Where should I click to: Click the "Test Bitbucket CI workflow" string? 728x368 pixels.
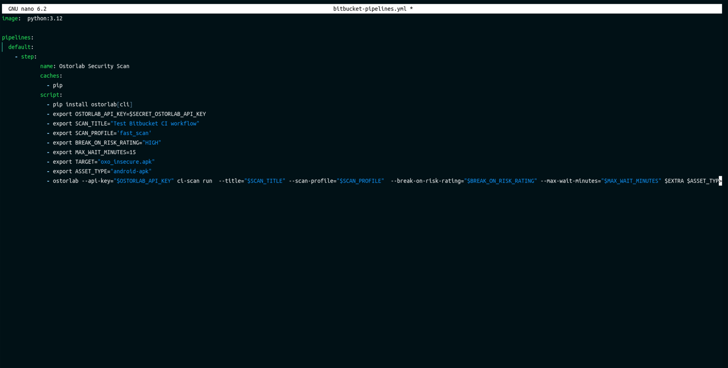point(155,124)
